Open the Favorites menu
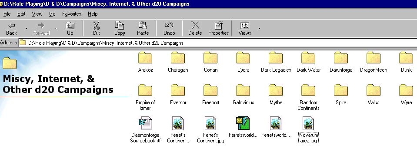Screen dimensions: 417x165 [72, 14]
